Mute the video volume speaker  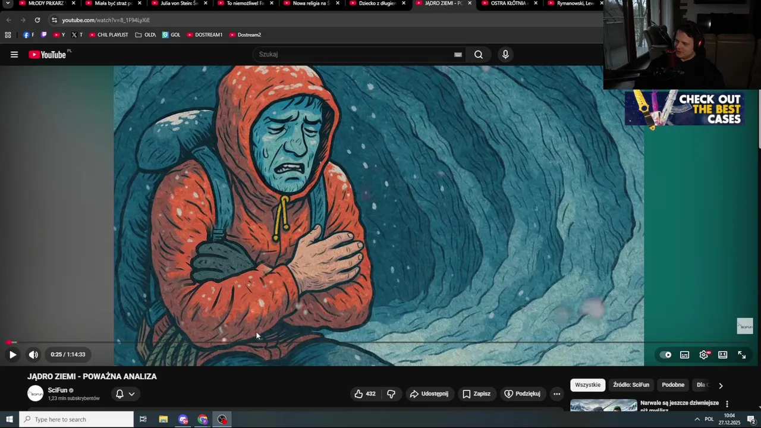[x=33, y=355]
